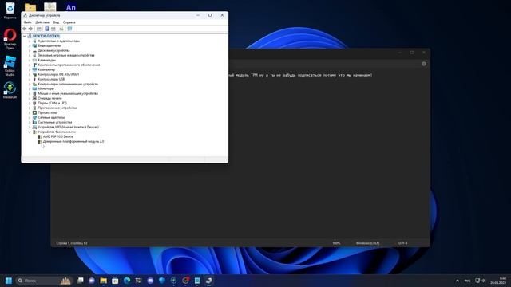This screenshot has height=287, width=511.
Task: Open the MediaGet desktop icon
Action: coord(10,90)
